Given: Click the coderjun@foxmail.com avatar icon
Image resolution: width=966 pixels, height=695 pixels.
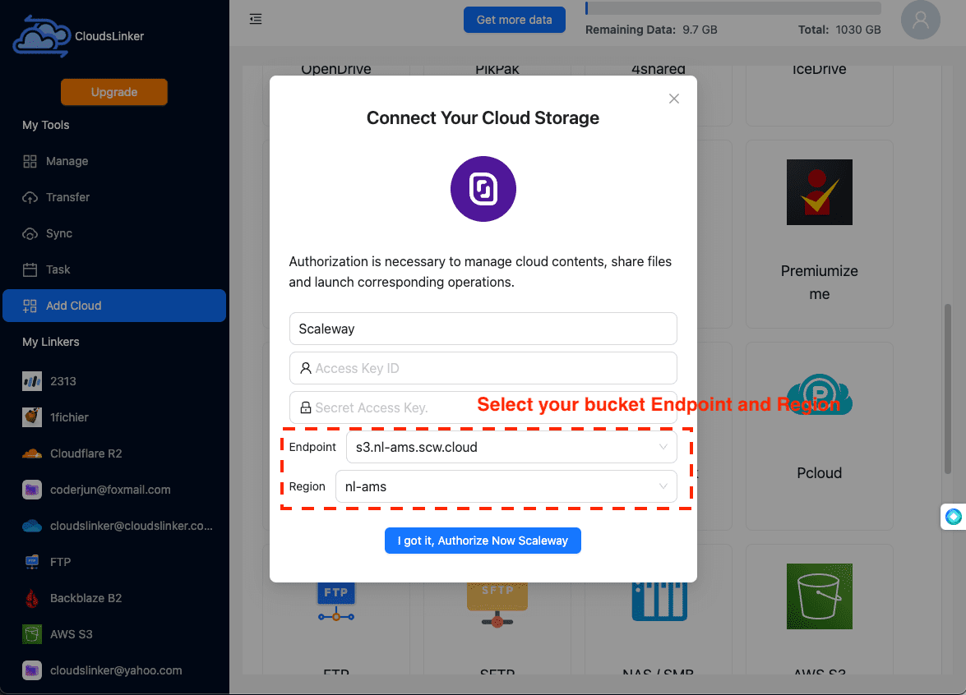Looking at the screenshot, I should click(32, 490).
